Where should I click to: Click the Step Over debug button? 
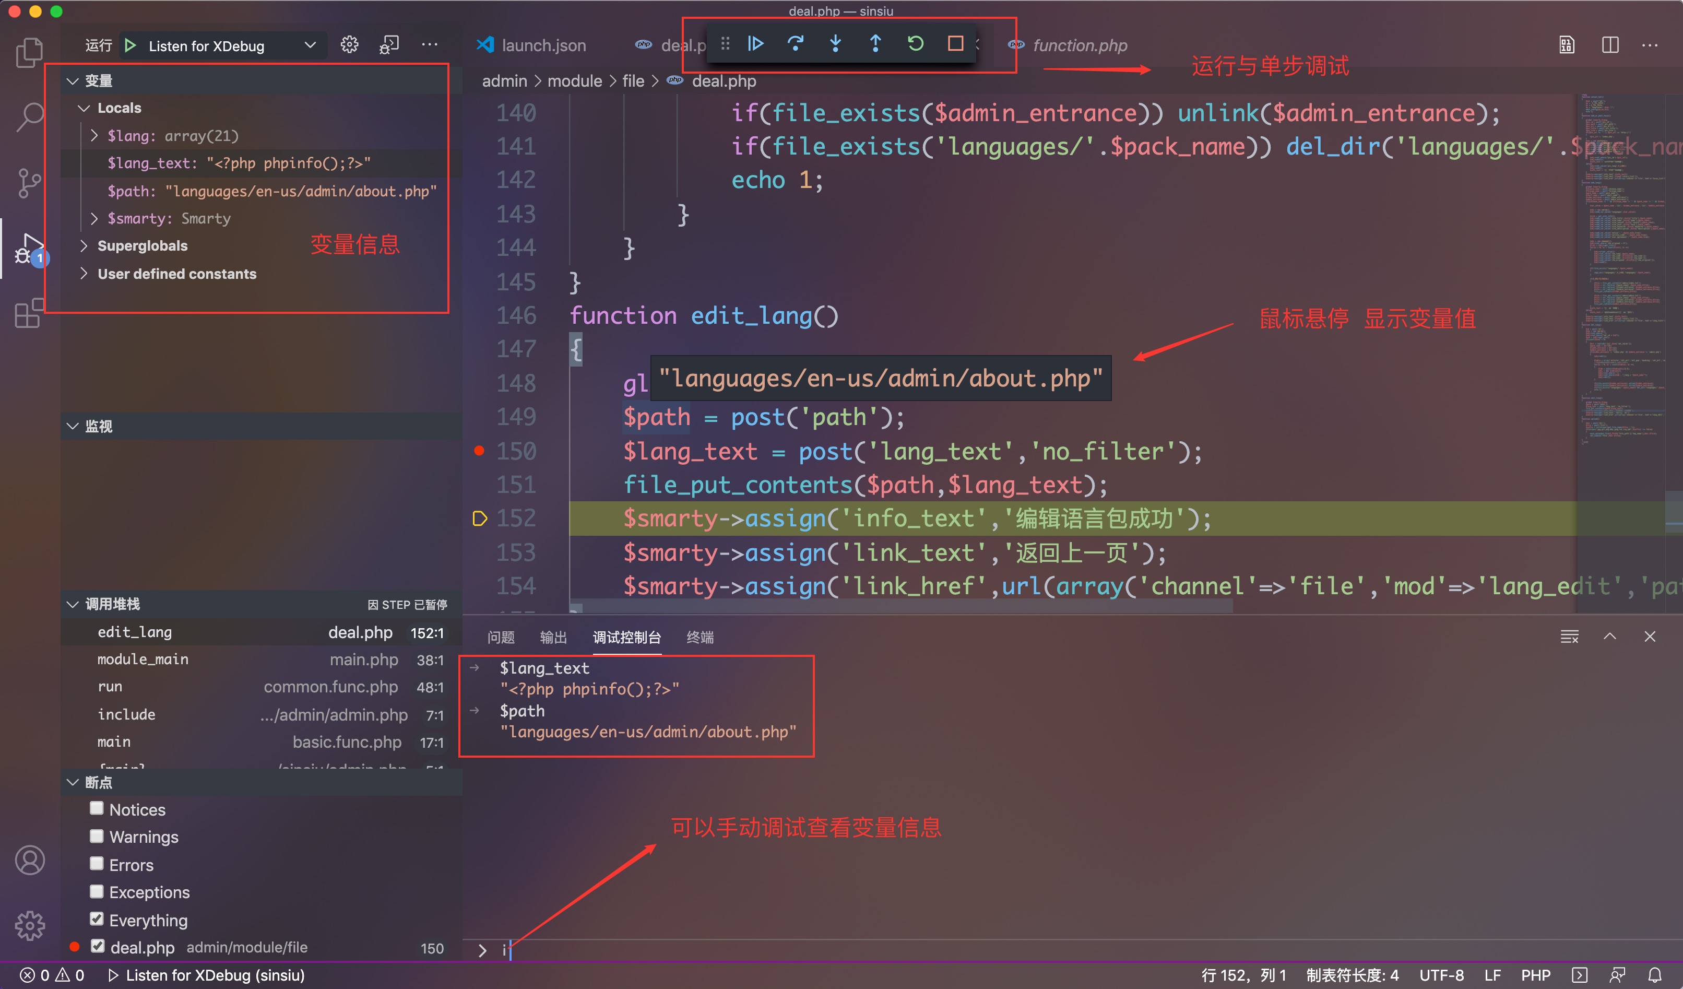(796, 44)
